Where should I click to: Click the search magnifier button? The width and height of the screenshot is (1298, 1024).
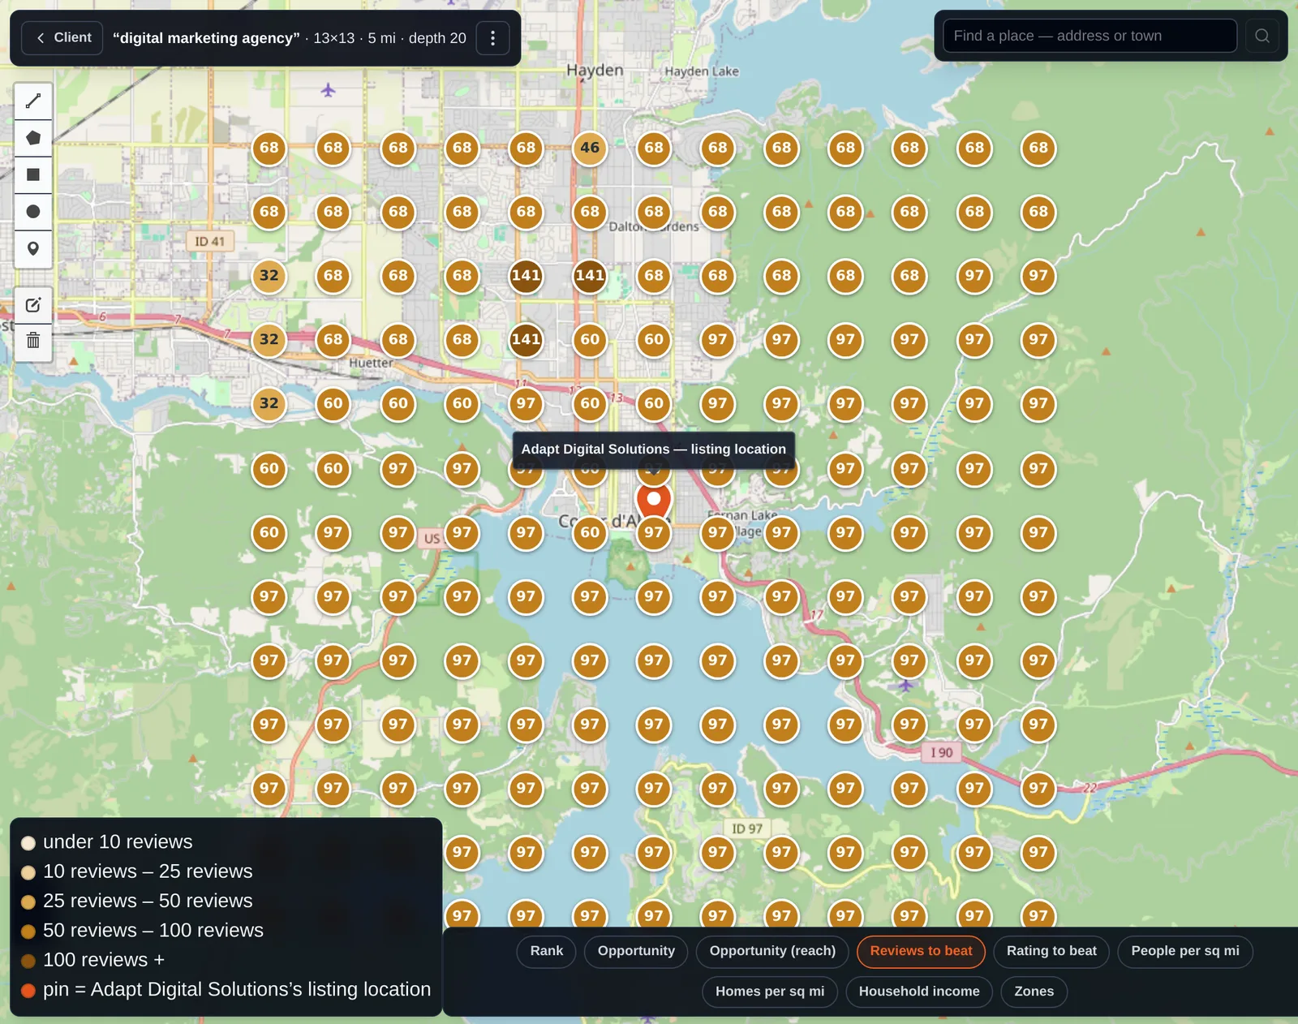click(x=1262, y=36)
